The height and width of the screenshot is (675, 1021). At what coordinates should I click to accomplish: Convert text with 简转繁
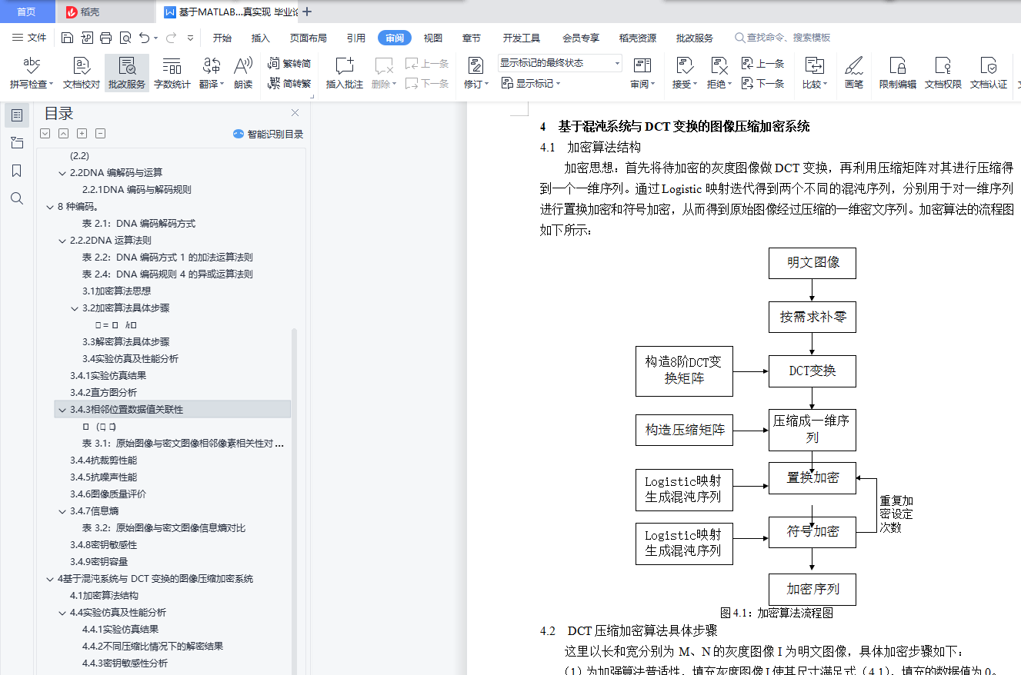click(x=289, y=84)
